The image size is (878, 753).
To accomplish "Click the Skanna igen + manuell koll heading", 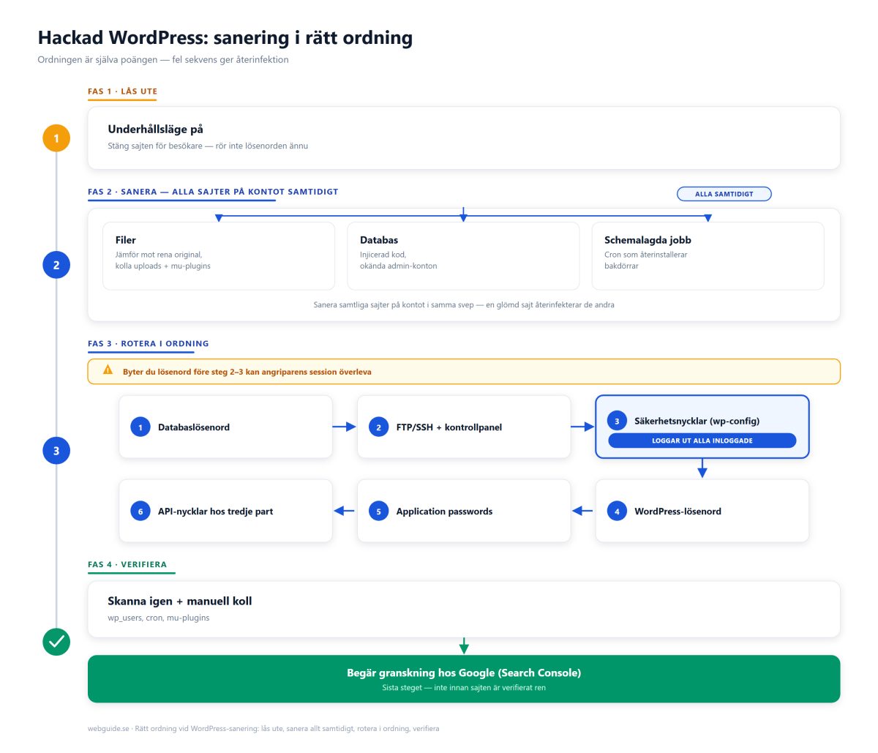I will pos(180,601).
